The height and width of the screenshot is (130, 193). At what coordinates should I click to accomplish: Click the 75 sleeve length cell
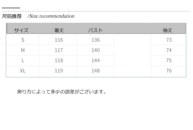coord(169,60)
